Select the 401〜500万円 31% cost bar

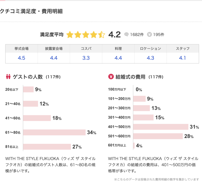(x=161, y=127)
